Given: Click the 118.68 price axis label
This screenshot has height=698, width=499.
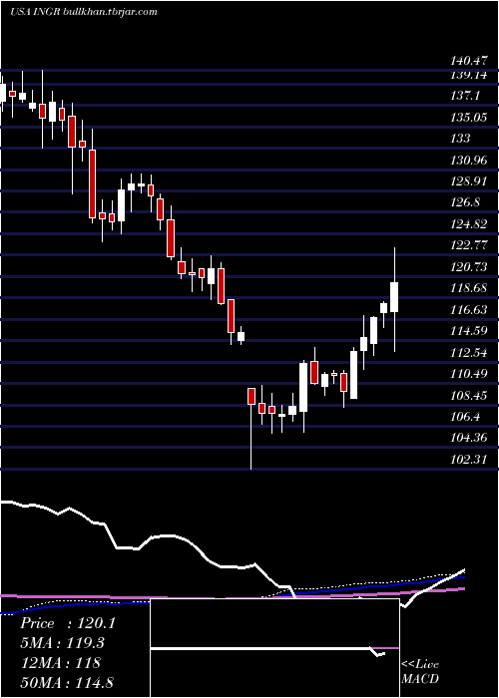Looking at the screenshot, I should pyautogui.click(x=468, y=288).
